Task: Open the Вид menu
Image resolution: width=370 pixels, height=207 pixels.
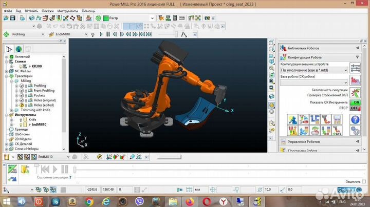Action: point(18,11)
